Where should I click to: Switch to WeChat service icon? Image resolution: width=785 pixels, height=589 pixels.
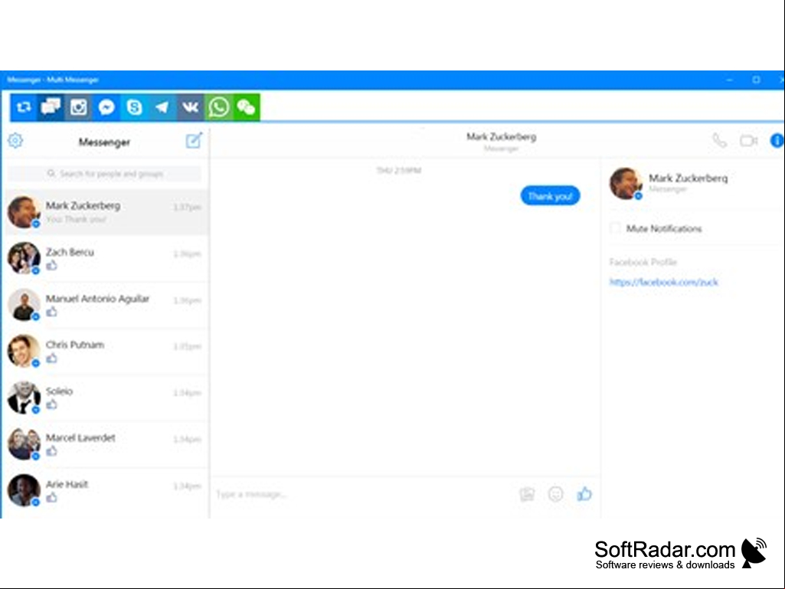247,107
